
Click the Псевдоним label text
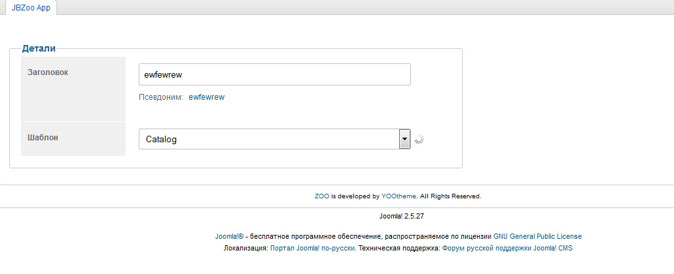pos(160,97)
